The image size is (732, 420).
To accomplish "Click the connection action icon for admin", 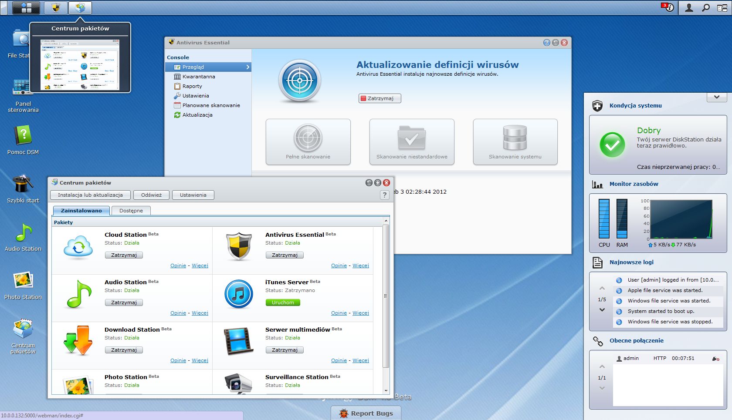I will click(715, 359).
